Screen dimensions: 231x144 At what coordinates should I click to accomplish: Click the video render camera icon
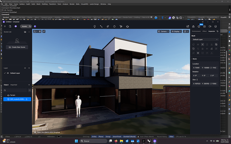click(210, 26)
